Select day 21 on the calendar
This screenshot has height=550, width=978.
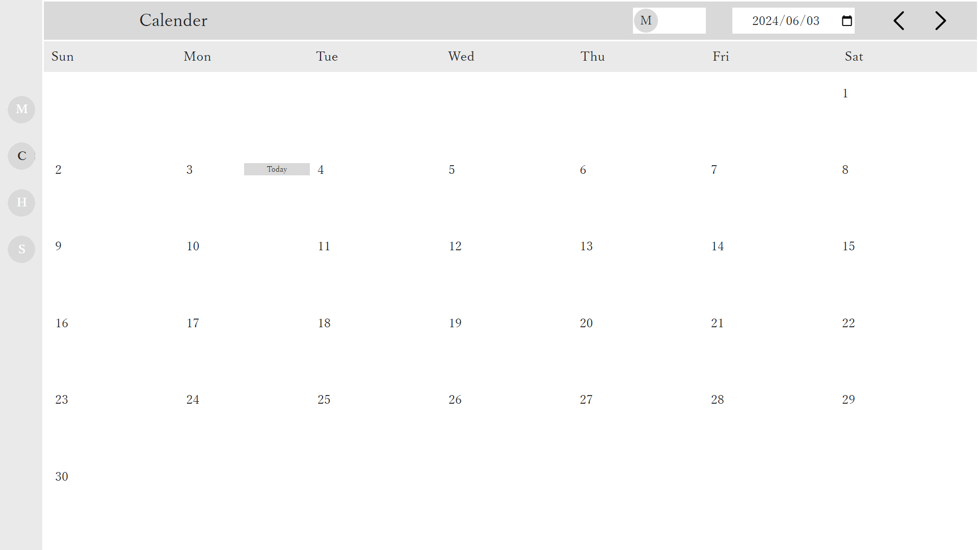tap(717, 323)
